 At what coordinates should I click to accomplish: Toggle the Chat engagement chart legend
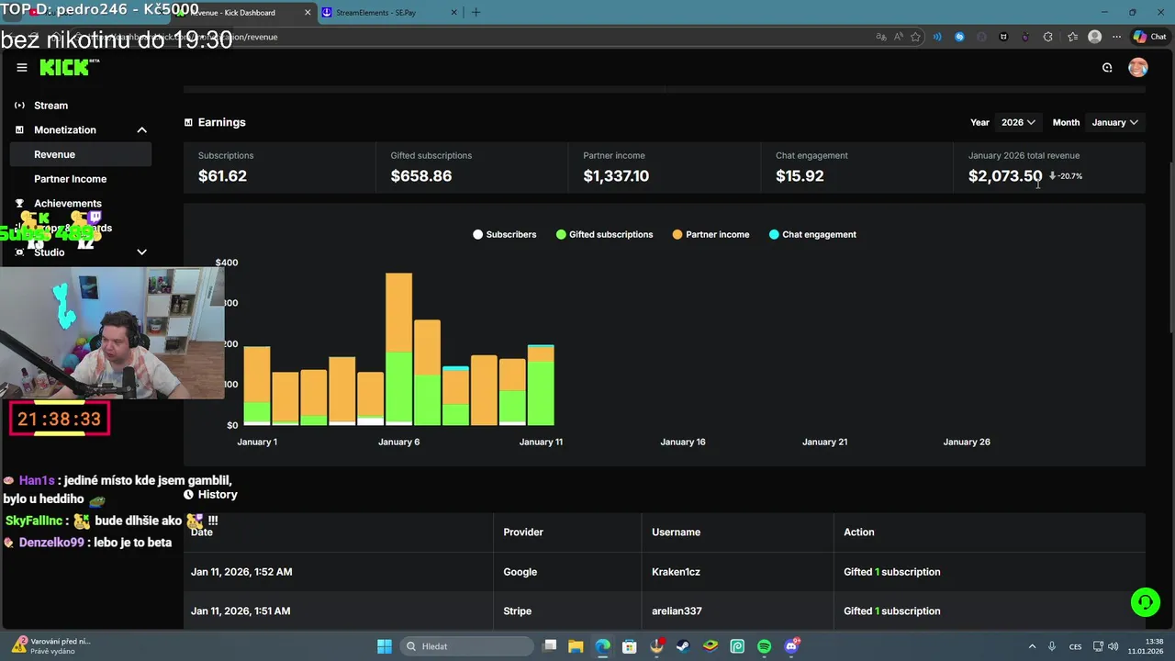pyautogui.click(x=812, y=234)
